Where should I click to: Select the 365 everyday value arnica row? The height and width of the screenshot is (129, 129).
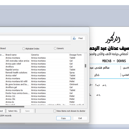coord(42,61)
